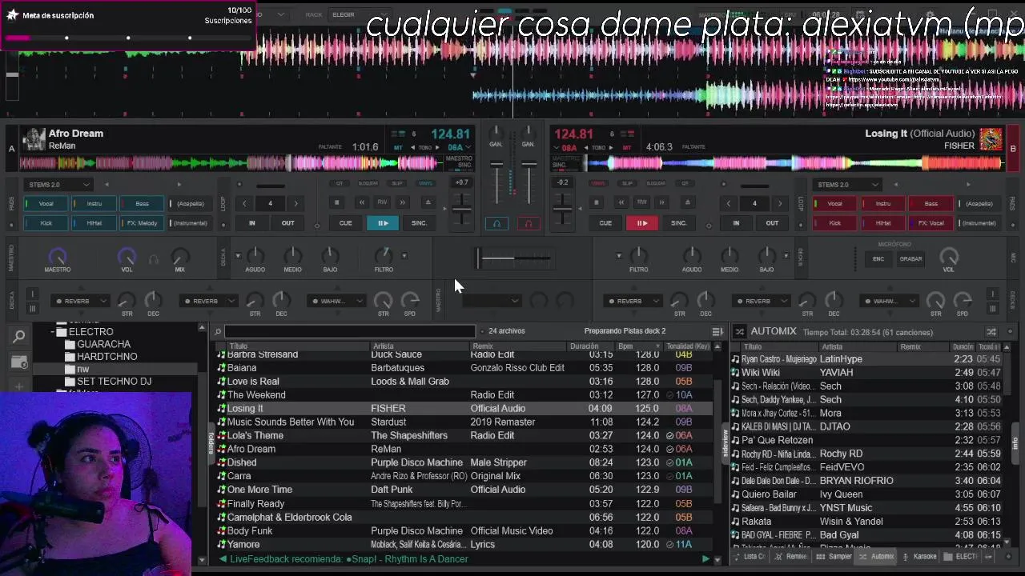Select the SET TECHNO DJ folder

114,382
